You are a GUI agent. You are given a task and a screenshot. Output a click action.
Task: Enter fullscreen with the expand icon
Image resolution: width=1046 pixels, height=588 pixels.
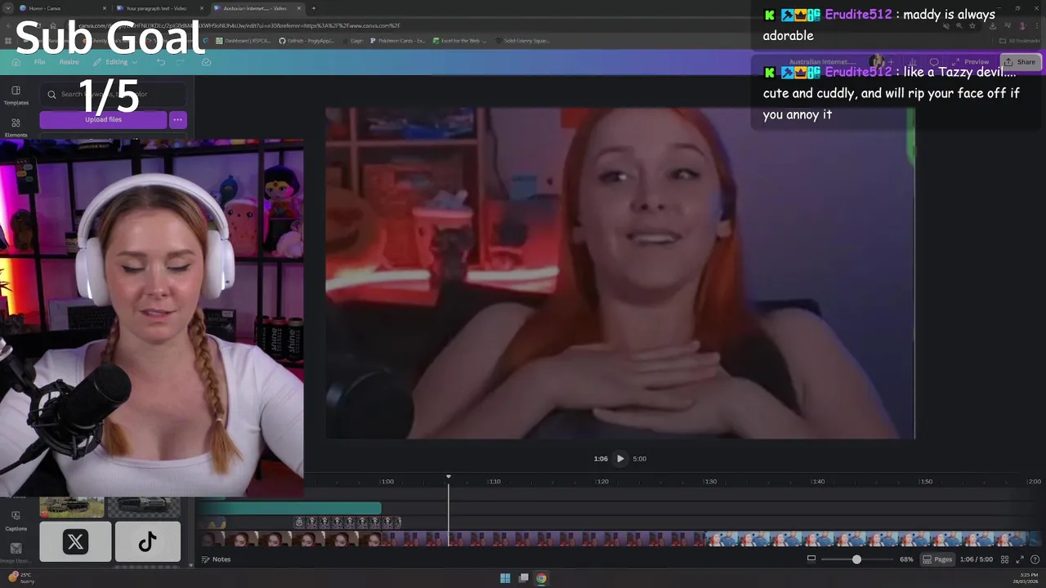point(1019,559)
